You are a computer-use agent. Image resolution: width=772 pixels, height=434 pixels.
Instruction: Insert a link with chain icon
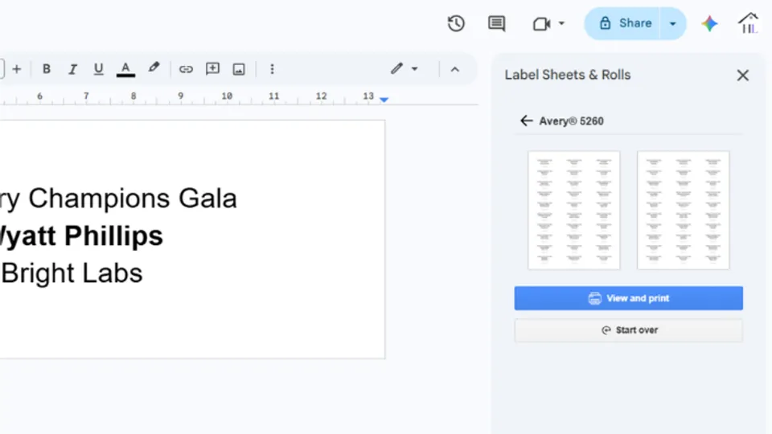(x=186, y=69)
